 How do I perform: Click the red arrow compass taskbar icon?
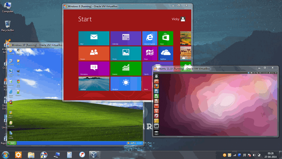coord(82,155)
